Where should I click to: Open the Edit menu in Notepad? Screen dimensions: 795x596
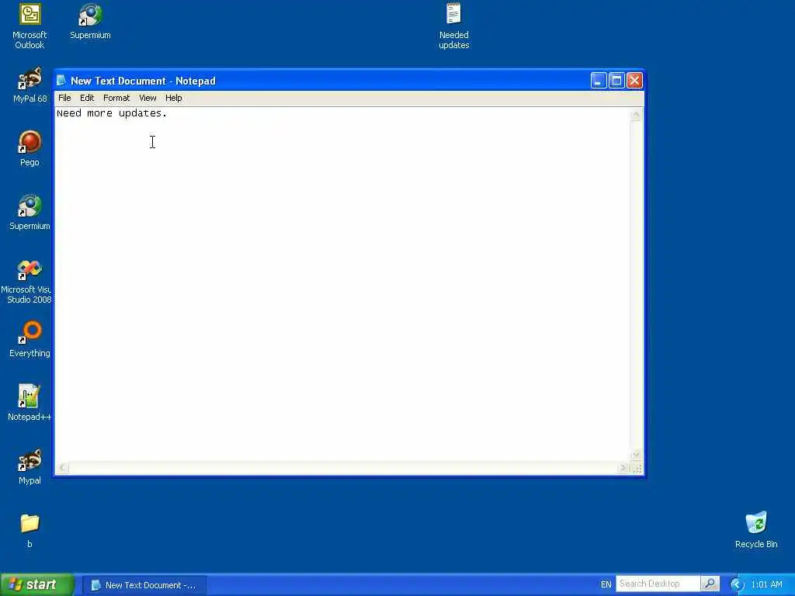tap(87, 98)
